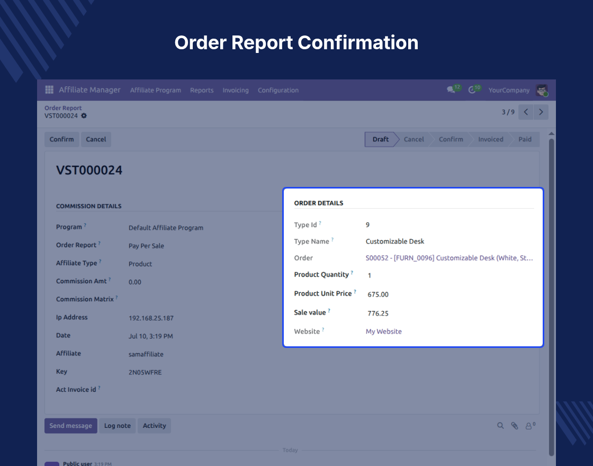This screenshot has width=593, height=466.
Task: Click the help tooltip next to Product Quantity
Action: coord(352,272)
